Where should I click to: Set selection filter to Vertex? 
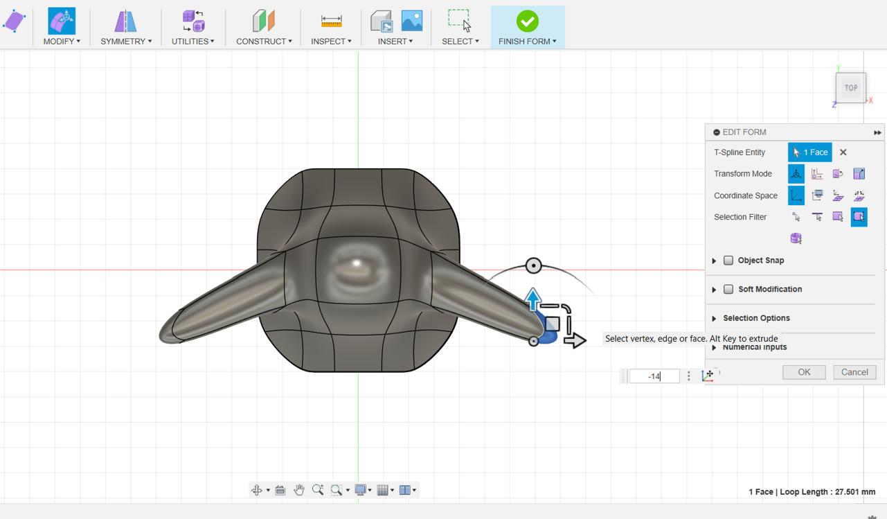[796, 217]
